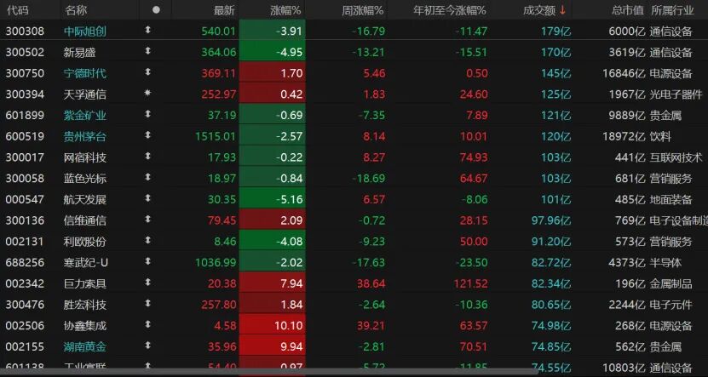Click year-to-date value 121.52

click(x=469, y=283)
